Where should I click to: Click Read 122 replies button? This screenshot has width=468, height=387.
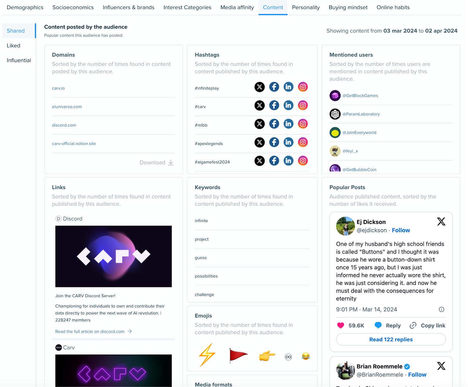coord(391,339)
